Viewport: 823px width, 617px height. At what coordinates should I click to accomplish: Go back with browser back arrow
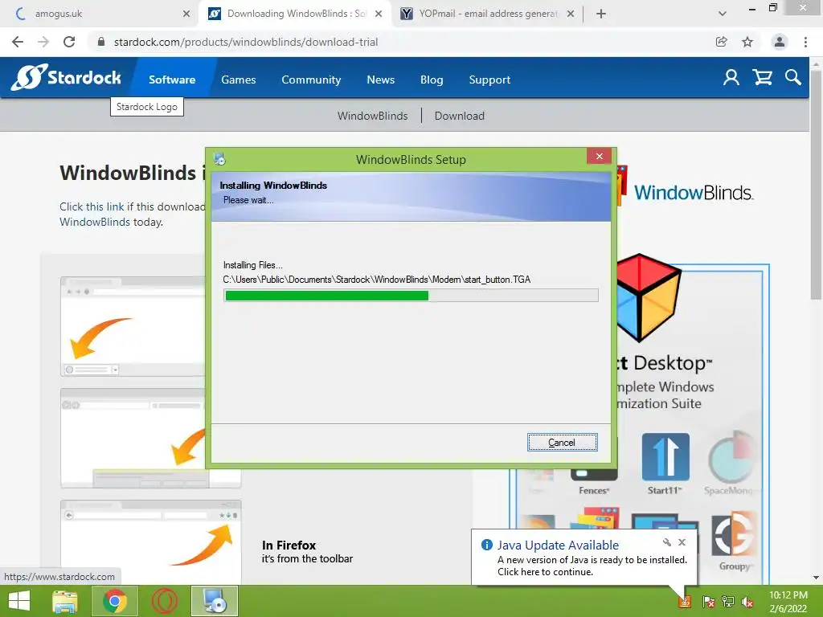tap(18, 42)
